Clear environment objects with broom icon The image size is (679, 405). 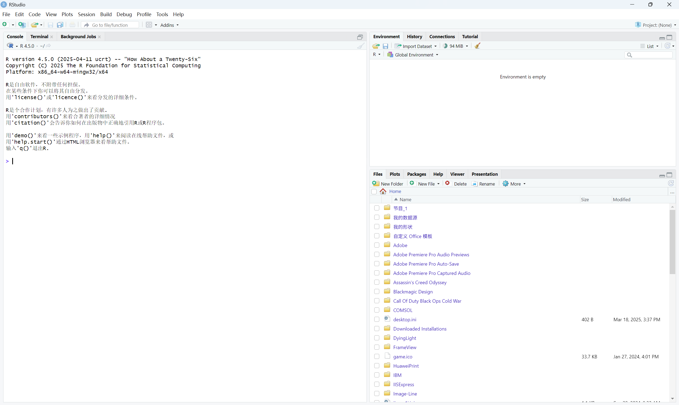pyautogui.click(x=477, y=46)
